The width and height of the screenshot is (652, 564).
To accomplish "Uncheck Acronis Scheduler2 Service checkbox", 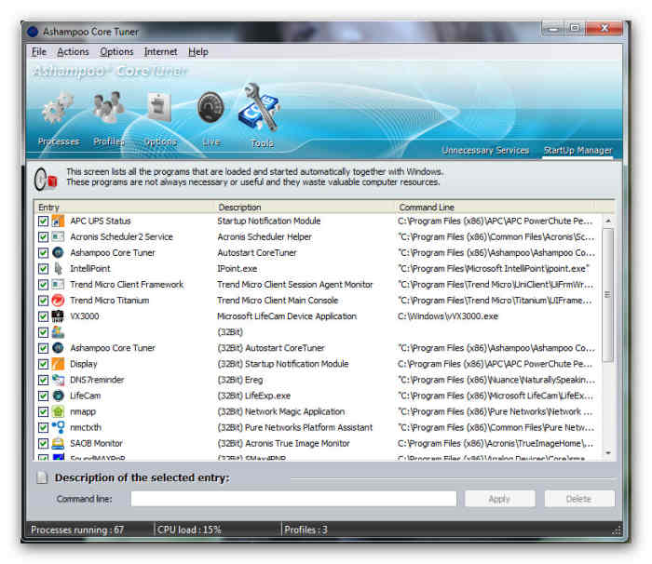I will [43, 237].
